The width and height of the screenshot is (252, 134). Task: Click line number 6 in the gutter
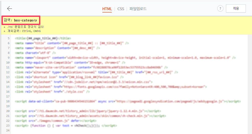click(9, 43)
